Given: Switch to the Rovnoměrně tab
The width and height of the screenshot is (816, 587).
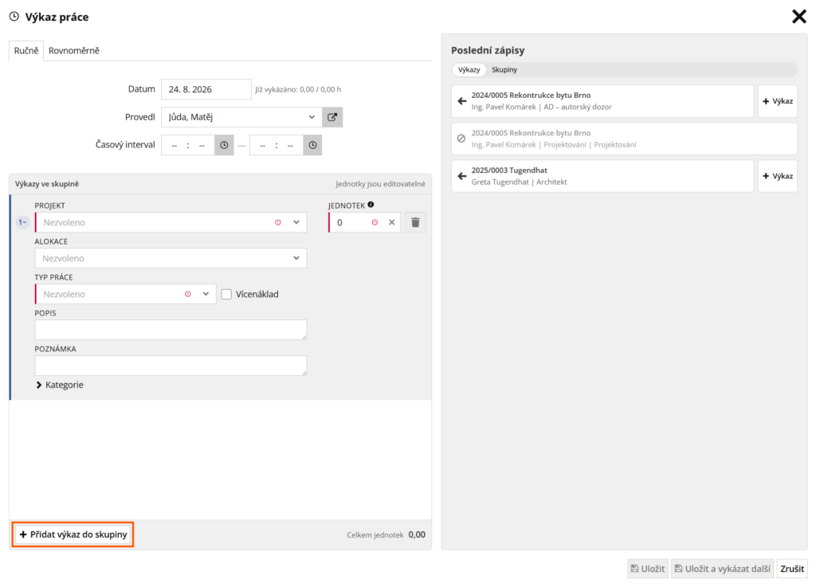Looking at the screenshot, I should pos(74,50).
